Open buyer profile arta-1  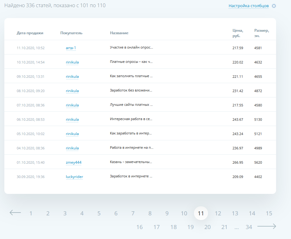pyautogui.click(x=71, y=48)
